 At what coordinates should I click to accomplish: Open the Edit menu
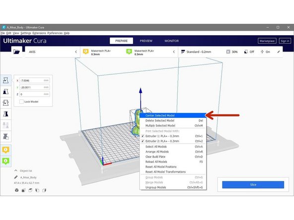coord(9,33)
